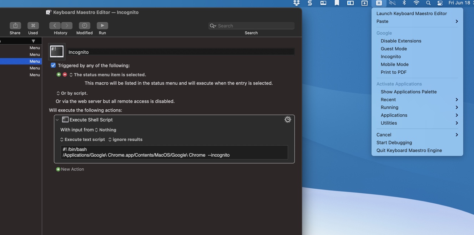Open the action gear settings icon
Viewport: 474px width, 235px height.
[288, 120]
